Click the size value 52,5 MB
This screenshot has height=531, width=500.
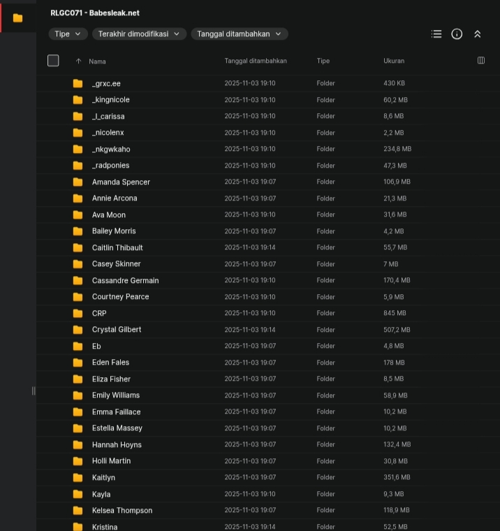pos(395,527)
